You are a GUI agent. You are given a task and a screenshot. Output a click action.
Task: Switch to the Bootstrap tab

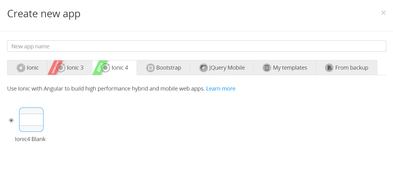coord(163,68)
